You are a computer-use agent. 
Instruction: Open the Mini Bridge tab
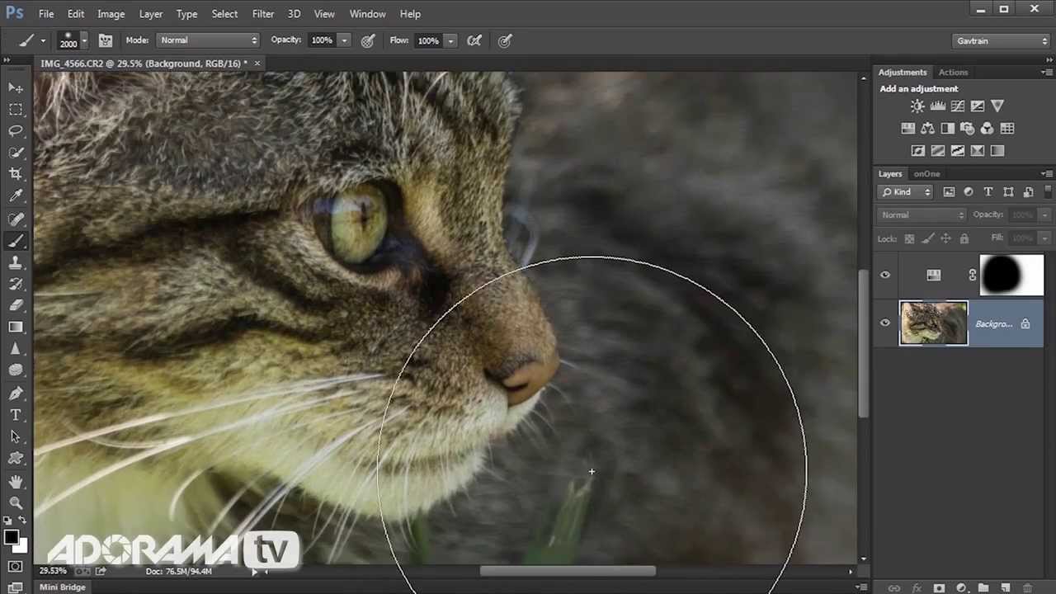[63, 587]
